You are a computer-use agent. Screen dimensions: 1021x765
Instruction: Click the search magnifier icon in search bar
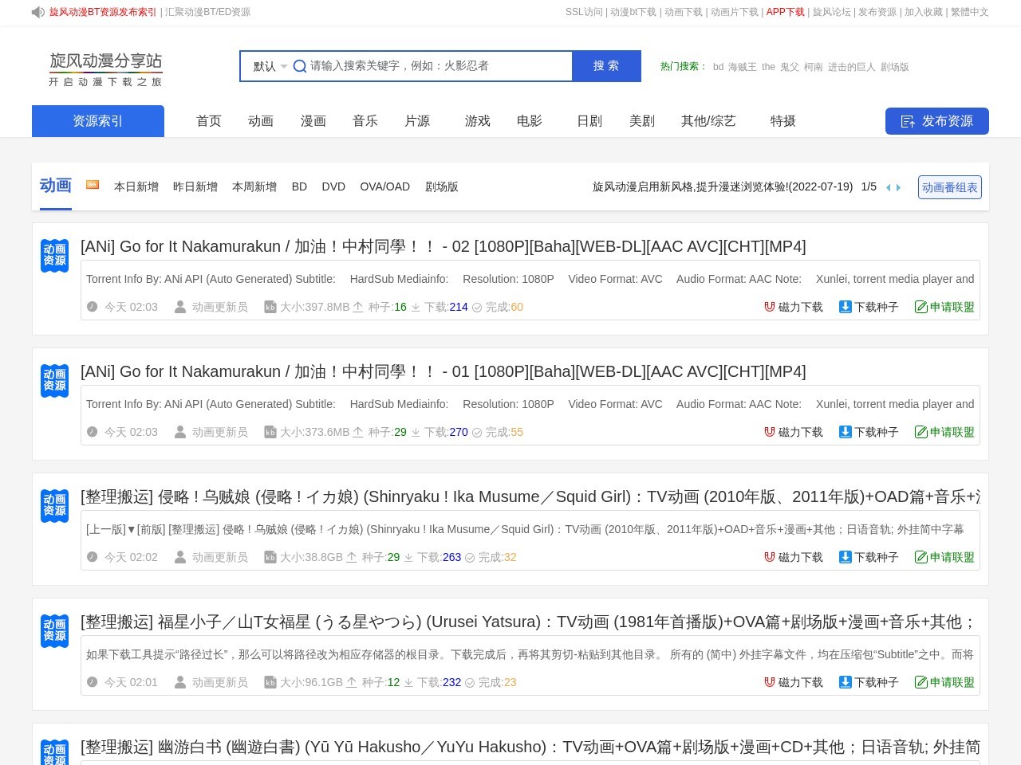[300, 66]
